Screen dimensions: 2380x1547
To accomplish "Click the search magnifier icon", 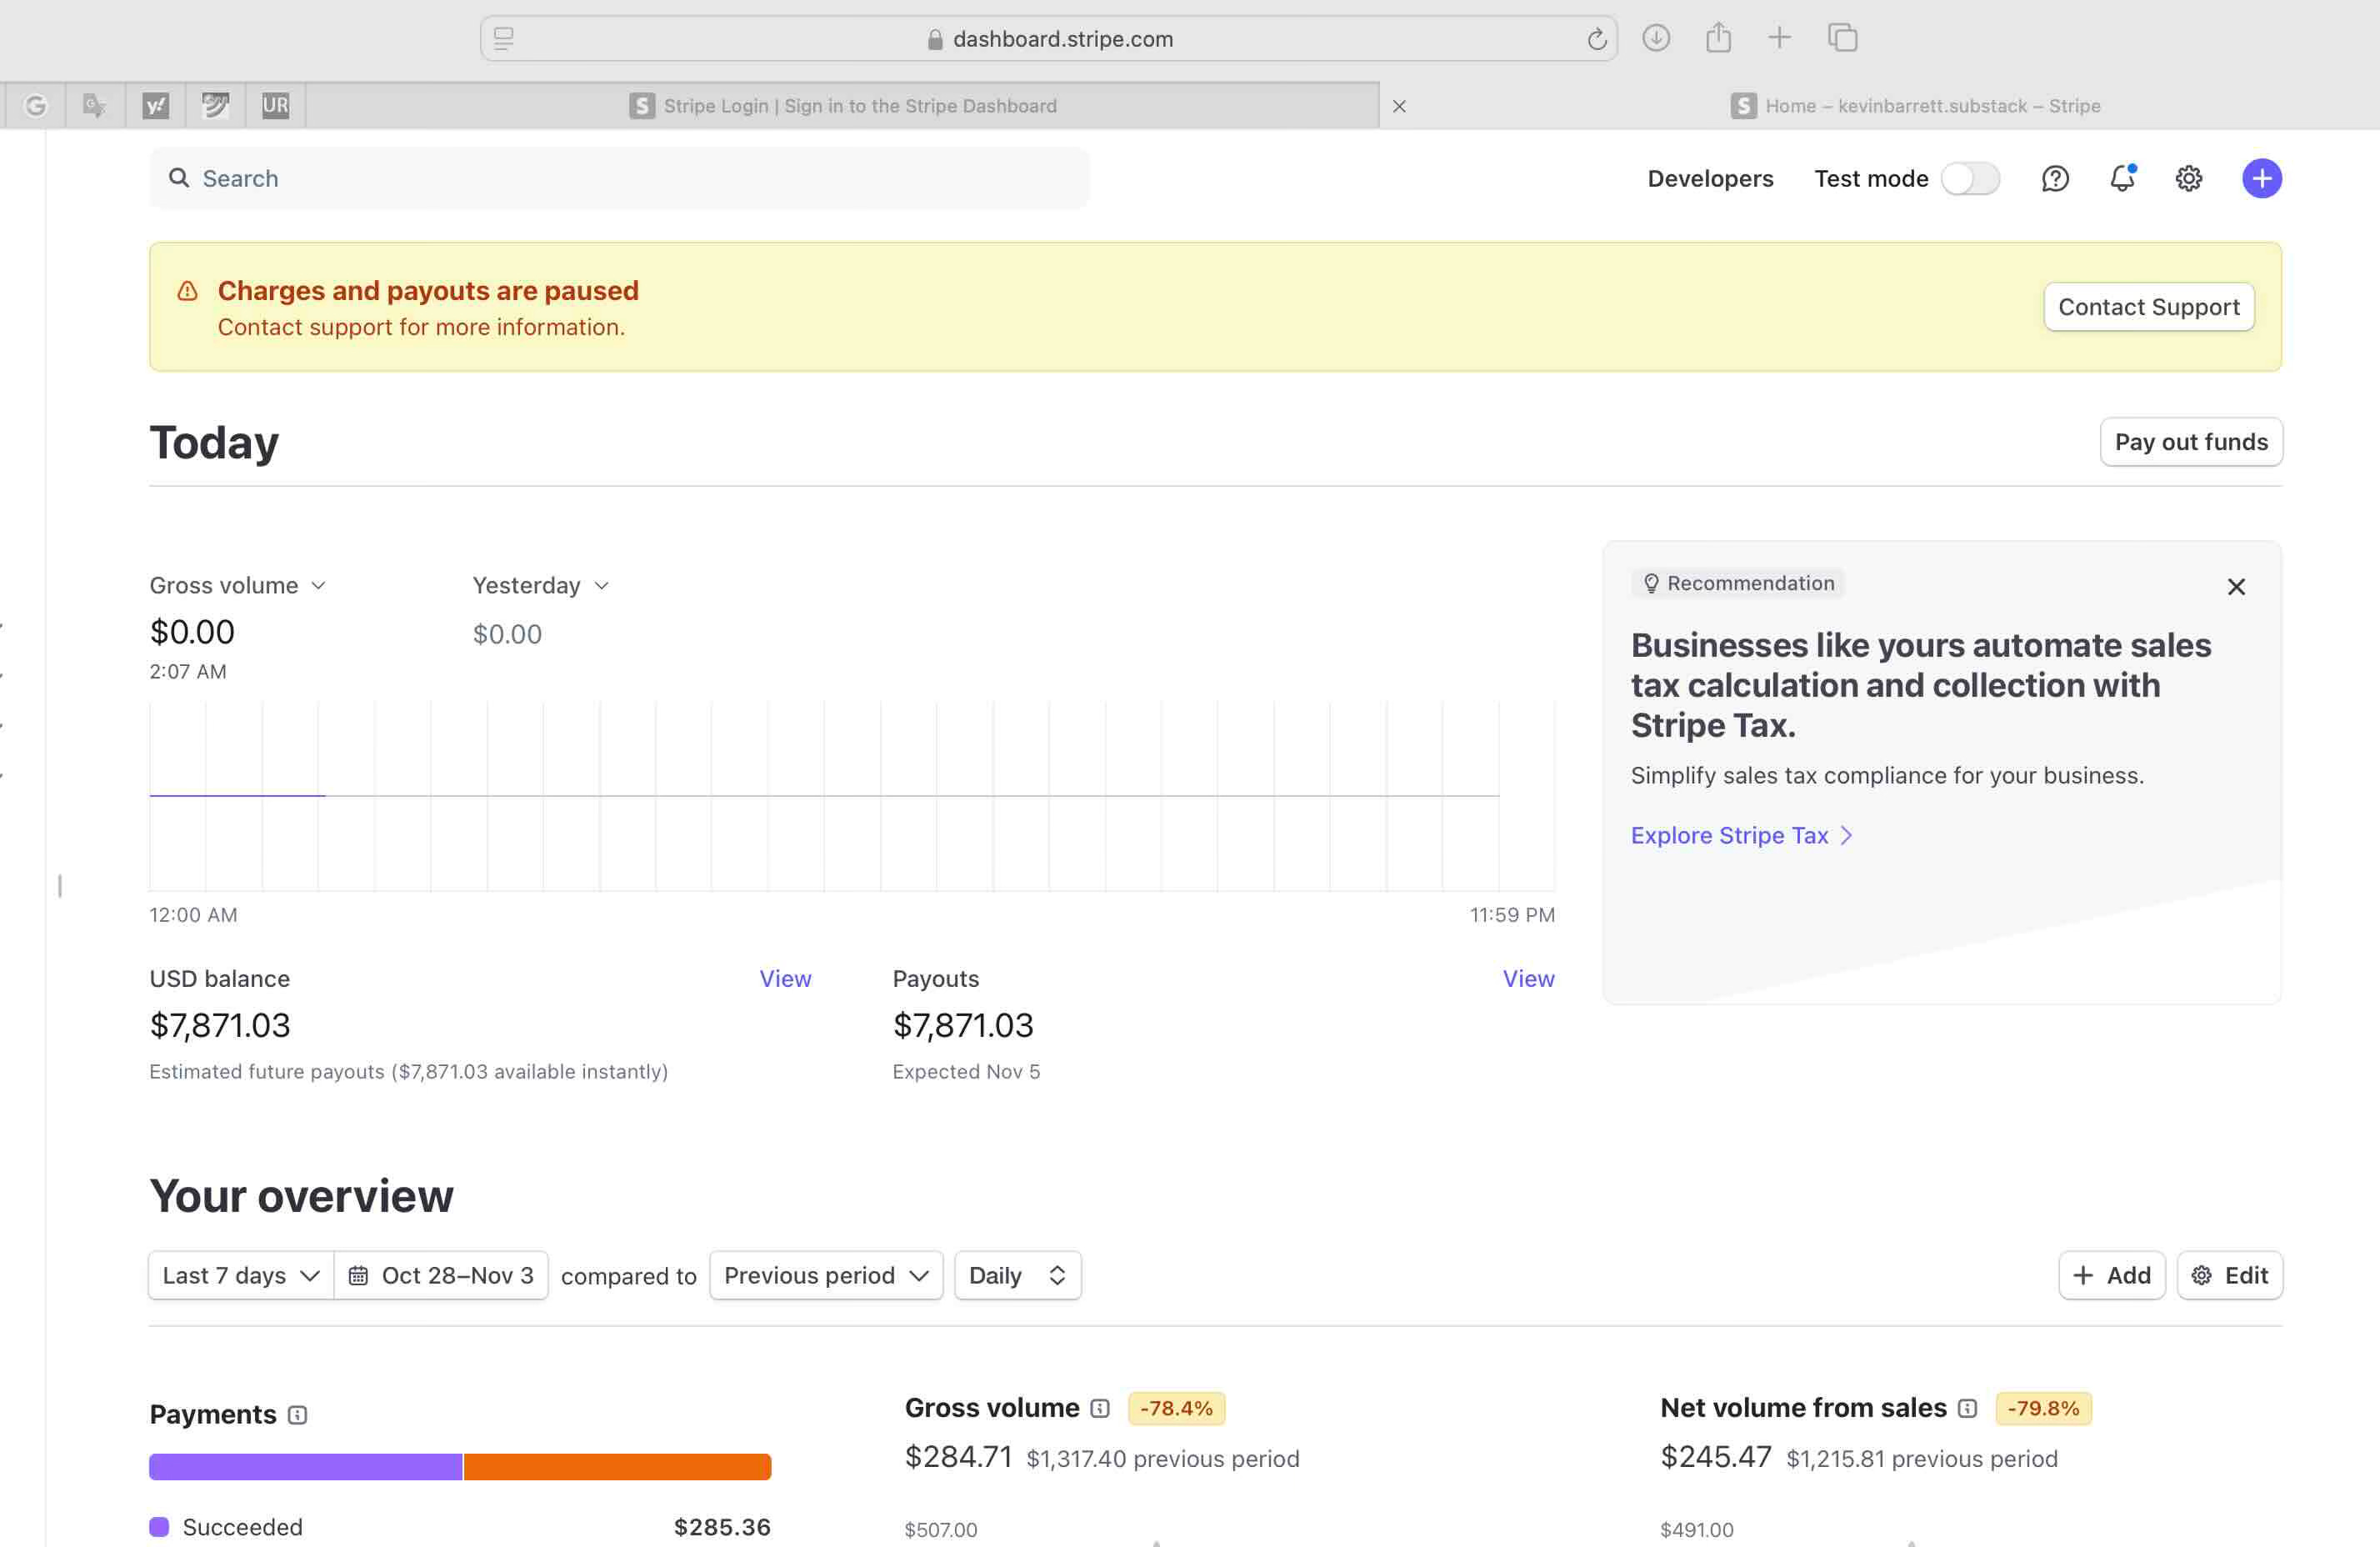I will tap(179, 178).
